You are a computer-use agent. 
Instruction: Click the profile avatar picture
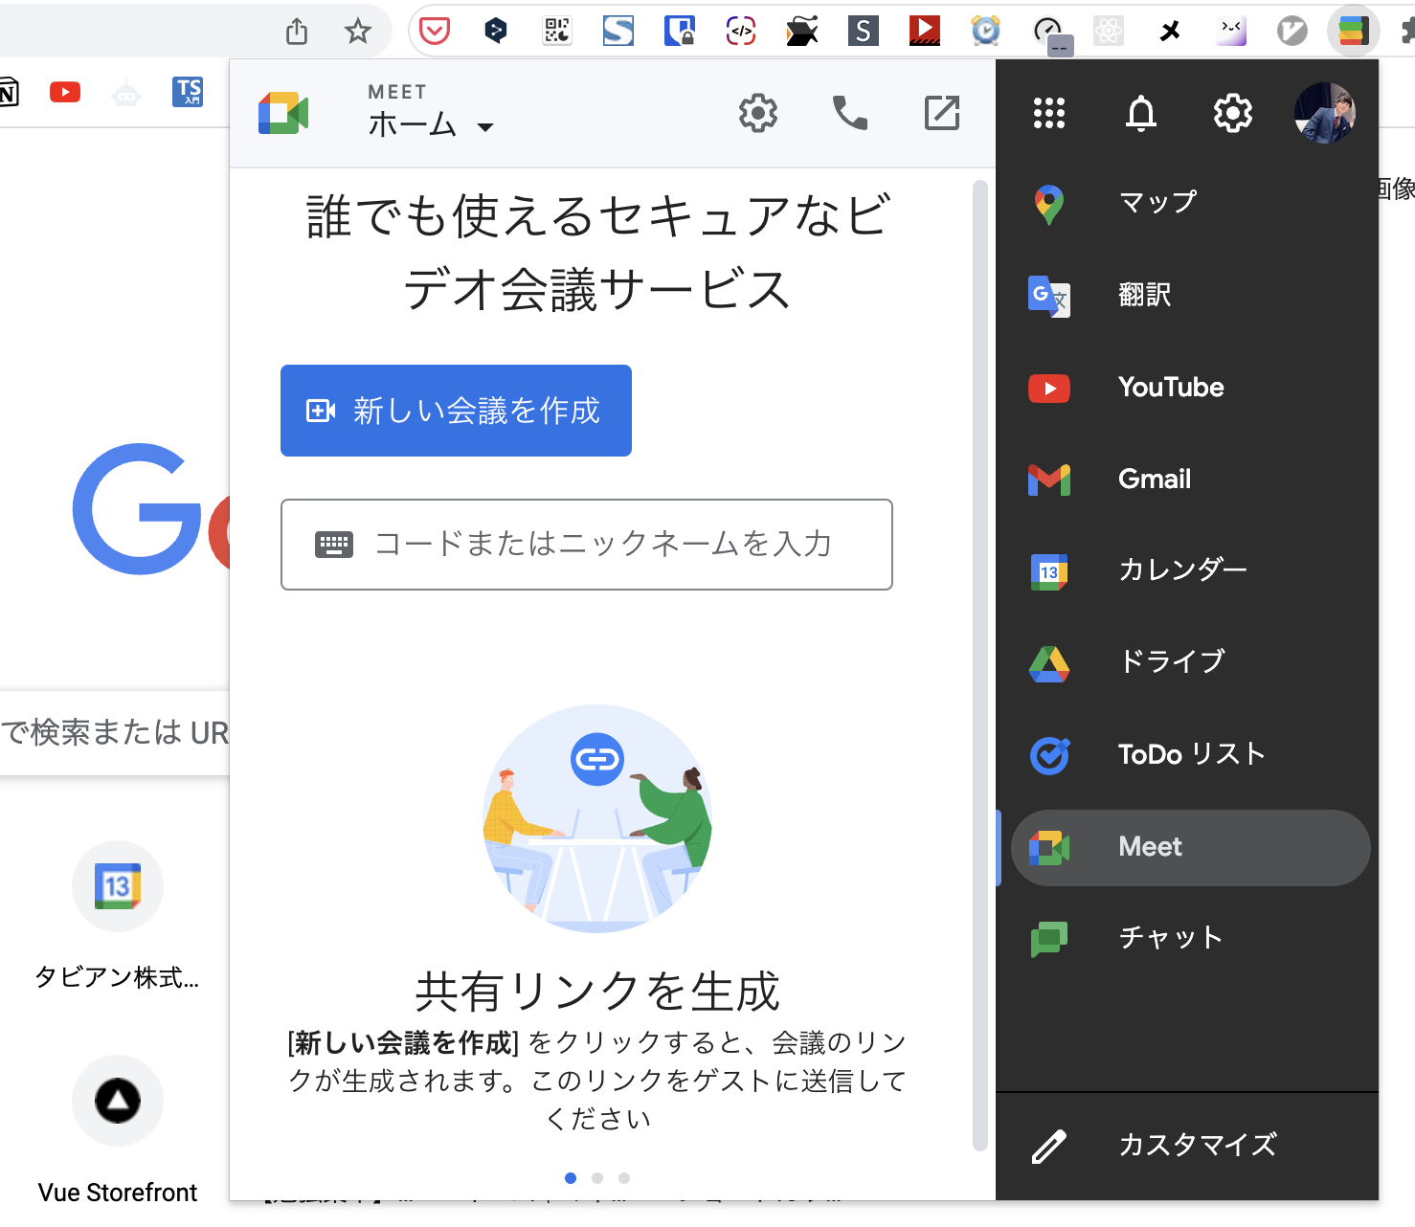pyautogui.click(x=1325, y=113)
